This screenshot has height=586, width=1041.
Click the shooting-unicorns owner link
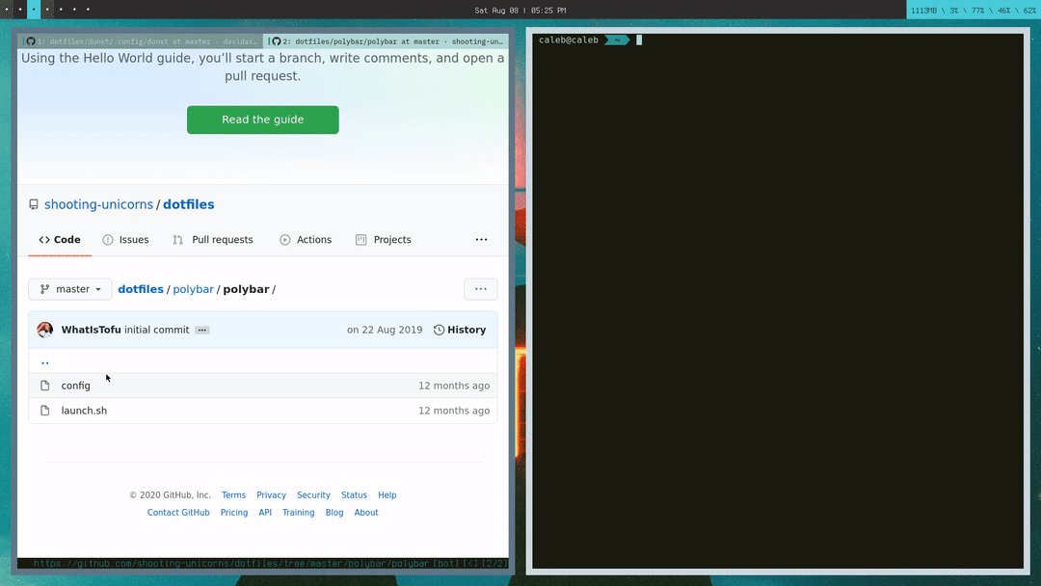click(x=99, y=204)
